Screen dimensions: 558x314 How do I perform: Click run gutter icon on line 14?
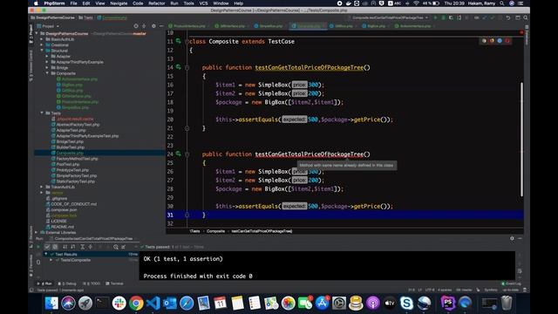pyautogui.click(x=178, y=67)
